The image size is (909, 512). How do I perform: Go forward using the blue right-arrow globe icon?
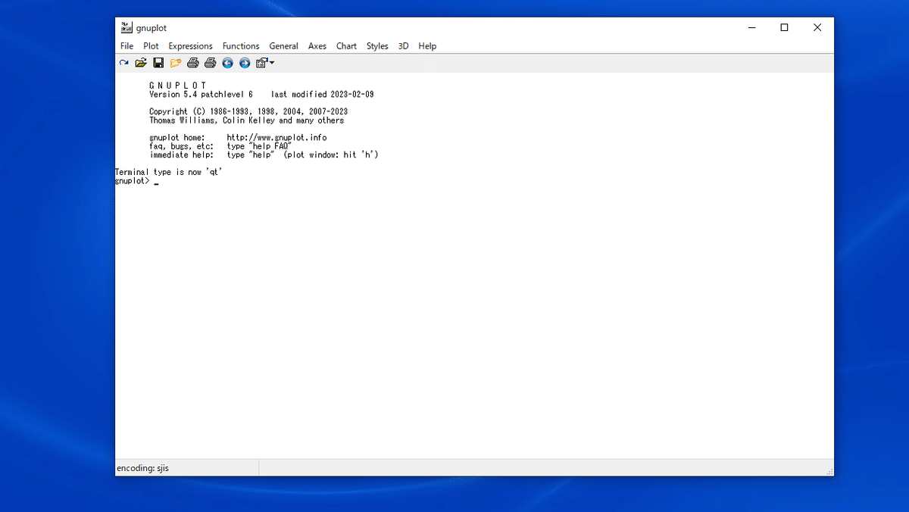[x=244, y=63]
